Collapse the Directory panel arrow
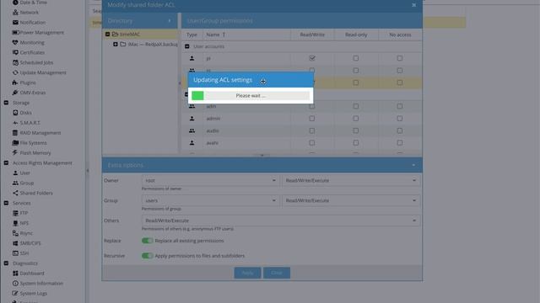The height and width of the screenshot is (303, 540). click(170, 20)
